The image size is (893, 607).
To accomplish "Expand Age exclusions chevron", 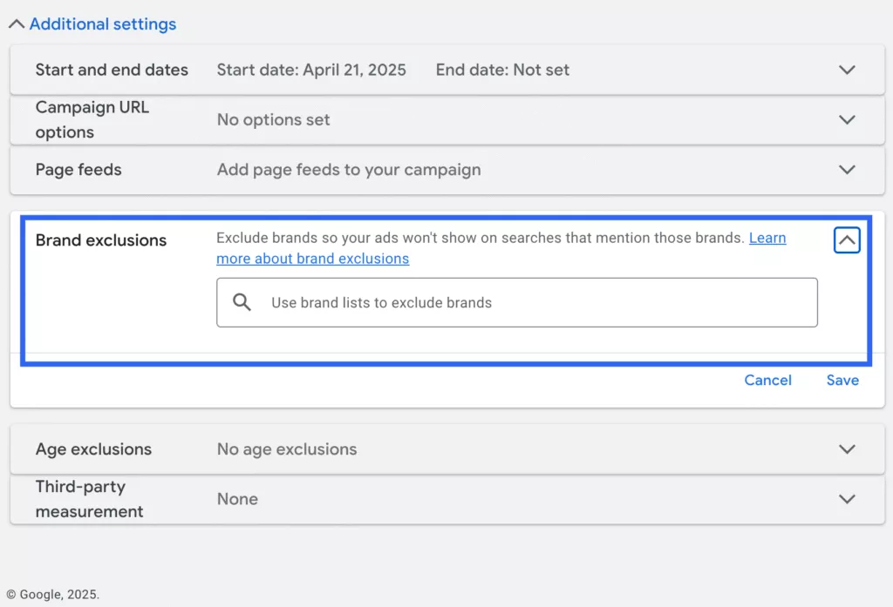I will click(847, 449).
